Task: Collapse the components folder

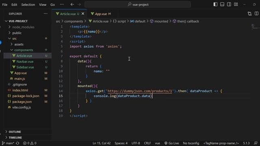Action: point(27,50)
